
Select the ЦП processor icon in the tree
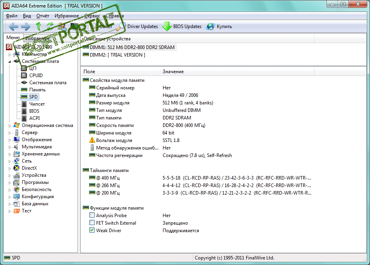point(24,68)
